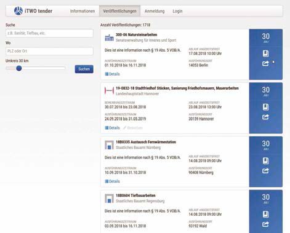Bookmark the Stadtfriedhof Stöcken tender
The image size is (290, 233).
(x=265, y=107)
